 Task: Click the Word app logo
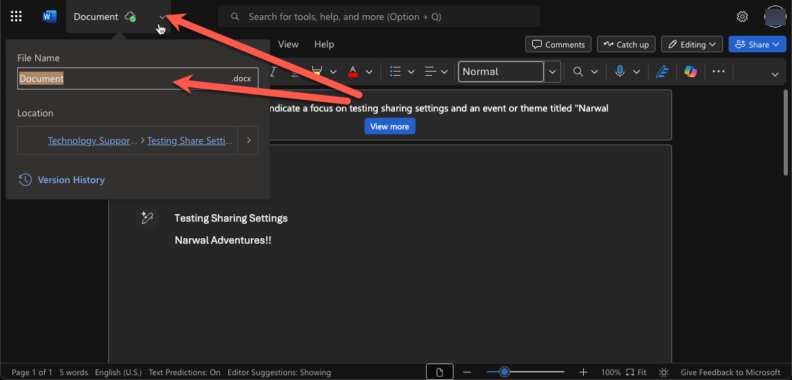(50, 17)
